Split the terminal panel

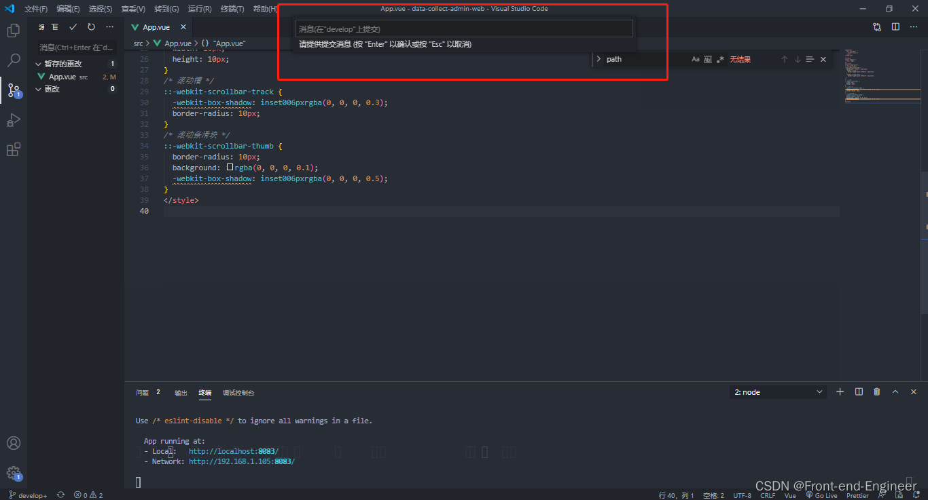(x=859, y=392)
